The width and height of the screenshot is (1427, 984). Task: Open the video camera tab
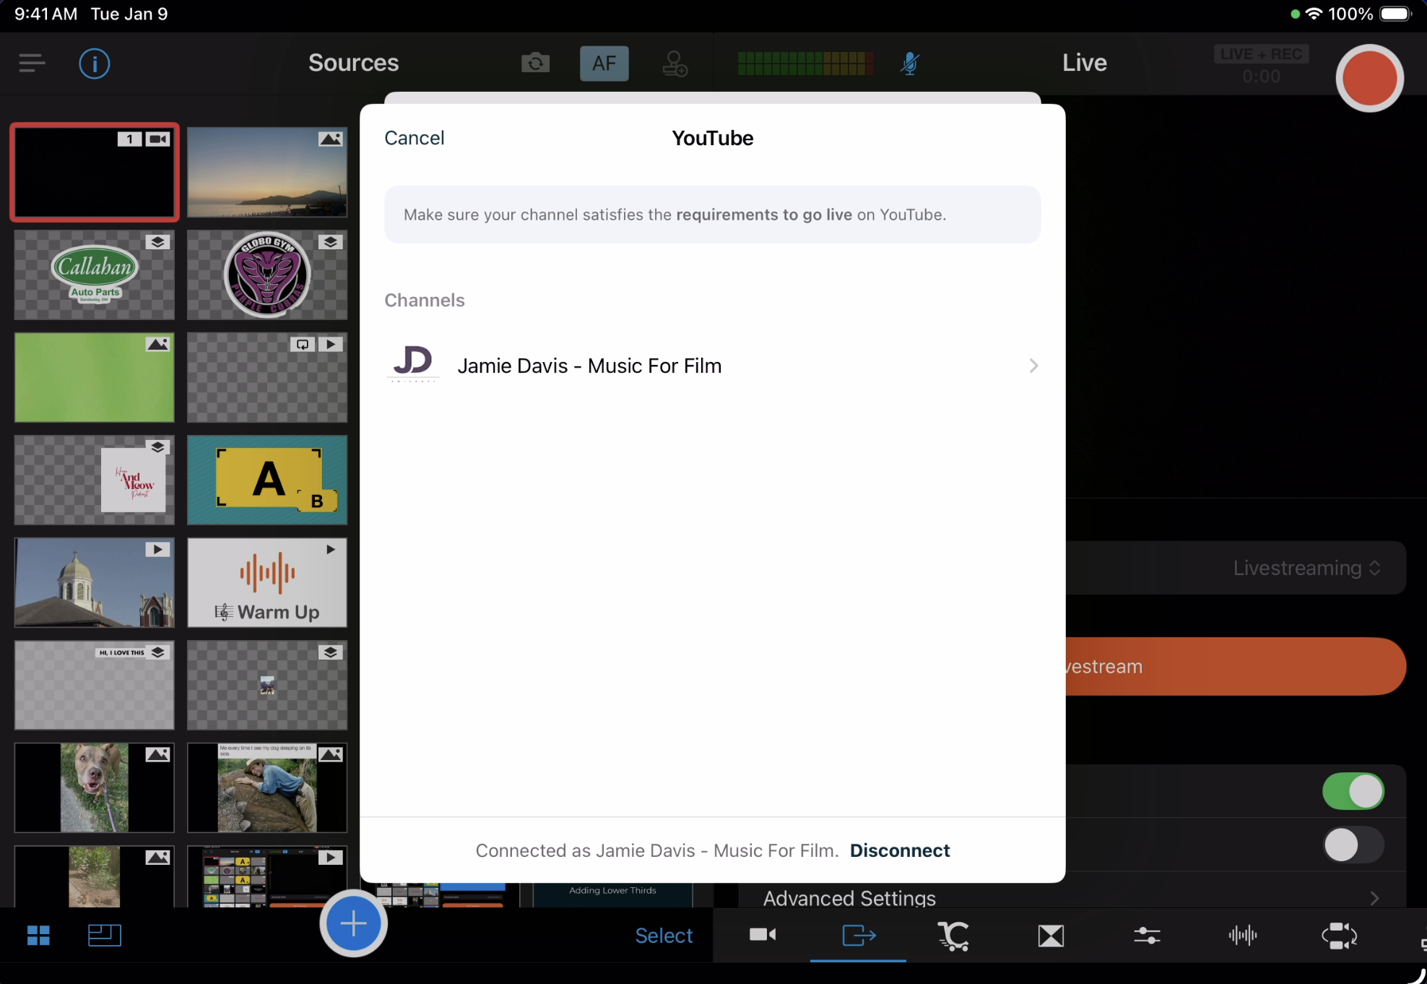[762, 936]
